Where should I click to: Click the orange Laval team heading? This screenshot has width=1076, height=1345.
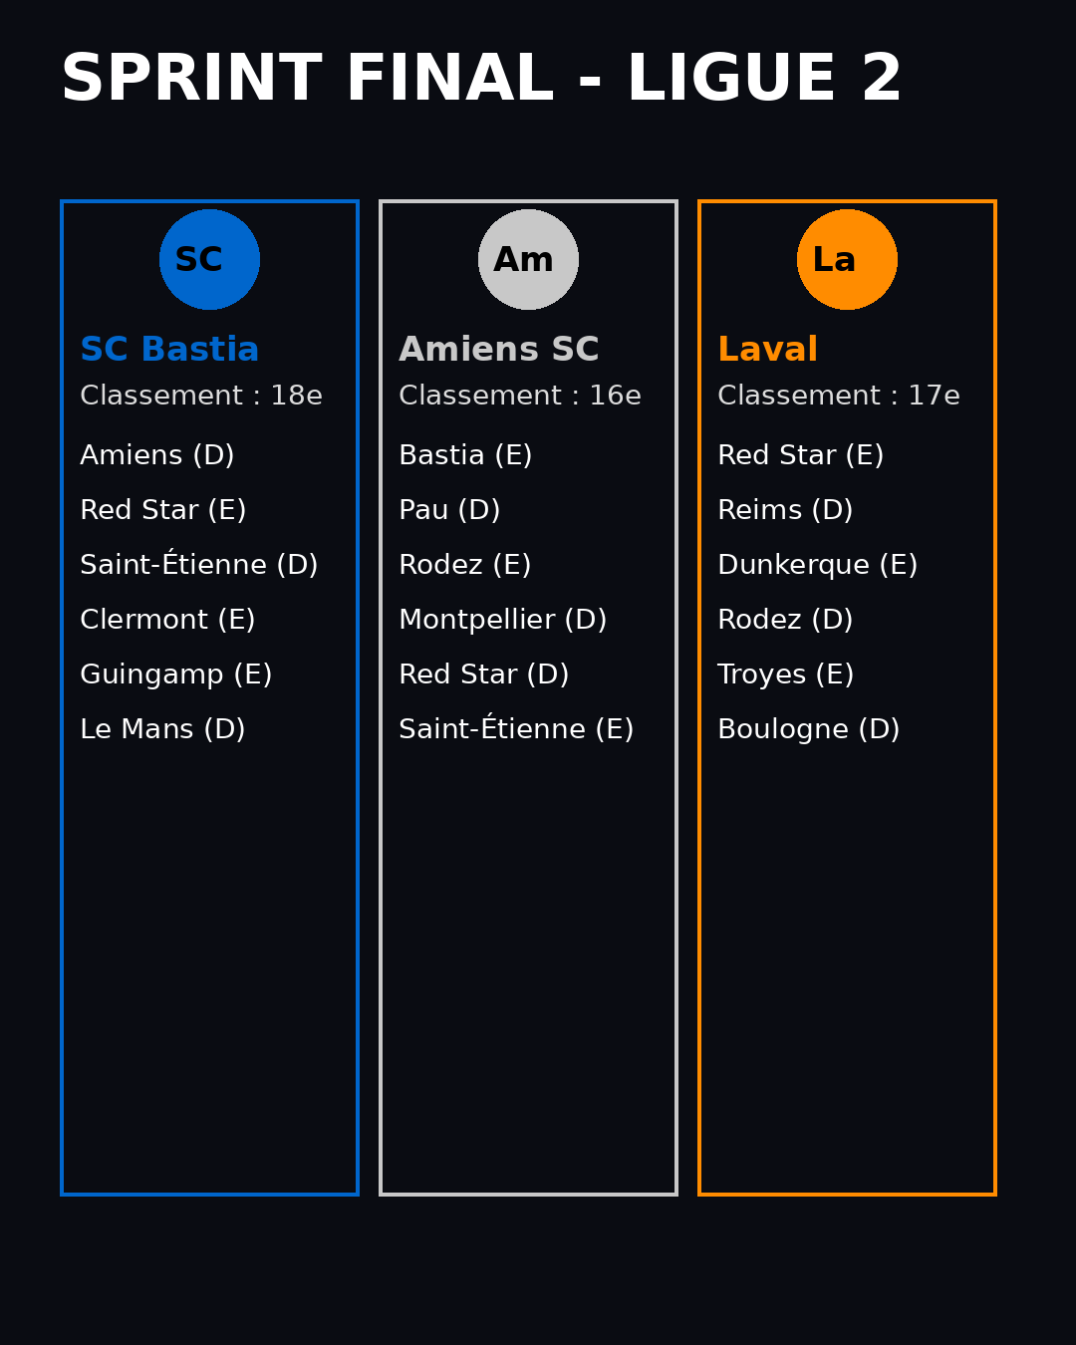(767, 350)
